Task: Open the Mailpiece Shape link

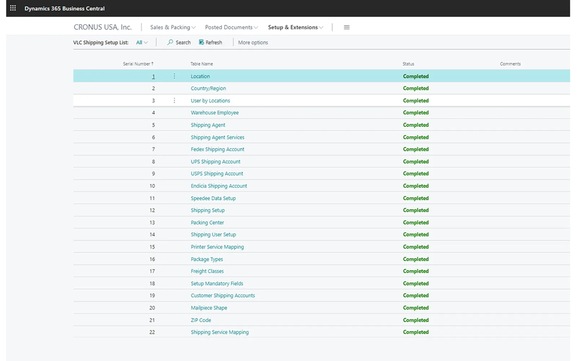Action: tap(209, 308)
